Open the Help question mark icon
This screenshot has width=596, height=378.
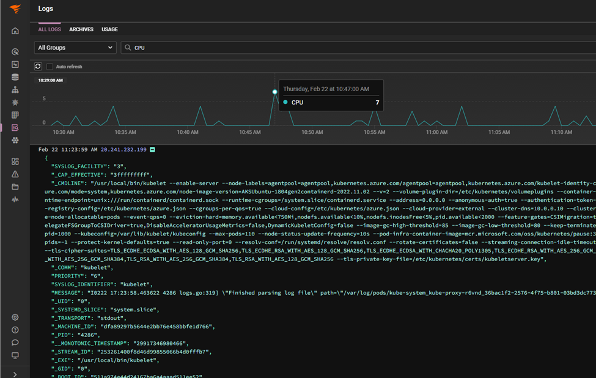[x=15, y=330]
